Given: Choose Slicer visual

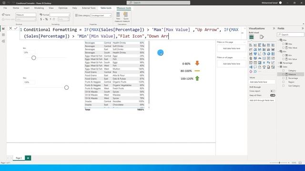Looking at the screenshot, I should (251, 63).
